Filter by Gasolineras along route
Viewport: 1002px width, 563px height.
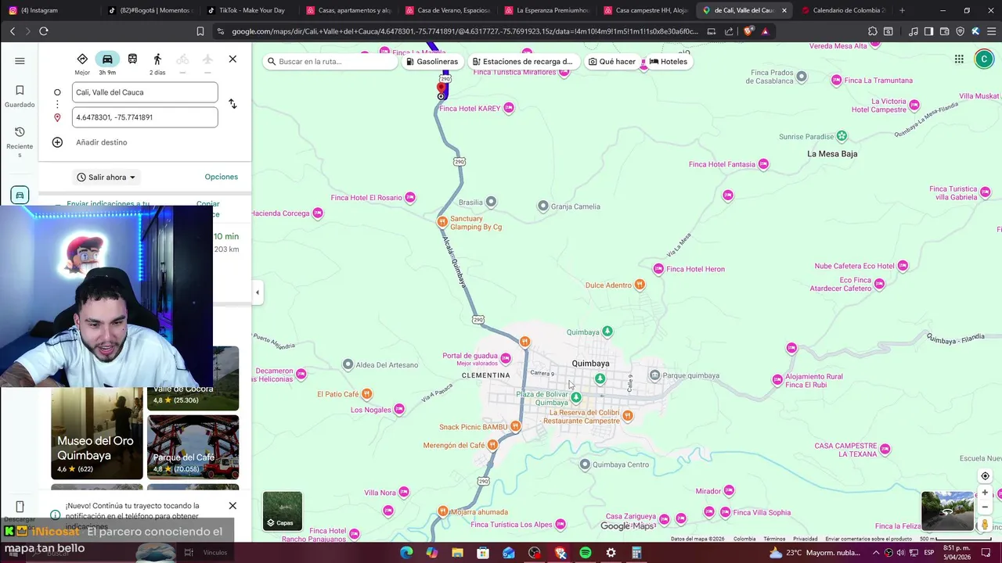[432, 62]
